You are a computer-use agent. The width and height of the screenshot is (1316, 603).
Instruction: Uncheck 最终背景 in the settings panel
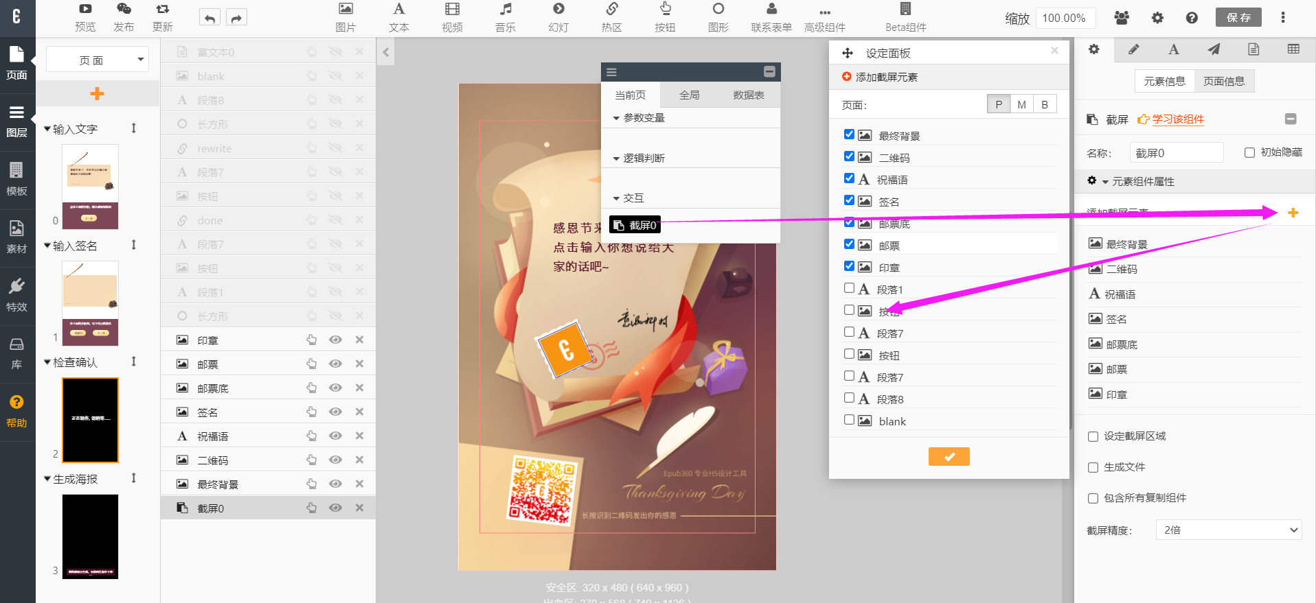click(850, 135)
